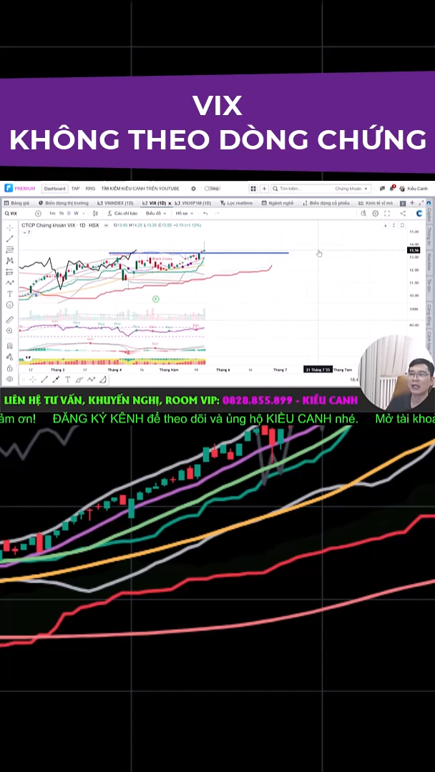This screenshot has width=435, height=772.
Task: Hide all drawings with the eye icon
Action: (x=10, y=379)
